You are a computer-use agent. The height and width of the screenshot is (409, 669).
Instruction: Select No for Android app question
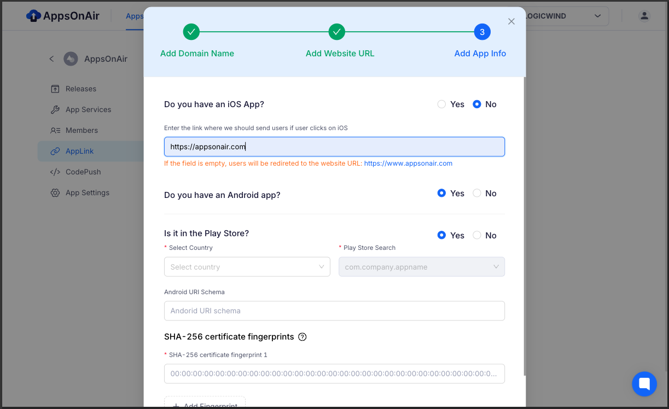(477, 194)
